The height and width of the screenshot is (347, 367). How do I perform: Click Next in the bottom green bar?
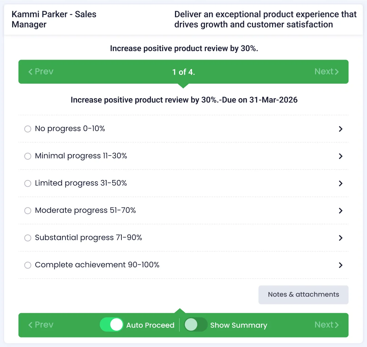pyautogui.click(x=326, y=325)
